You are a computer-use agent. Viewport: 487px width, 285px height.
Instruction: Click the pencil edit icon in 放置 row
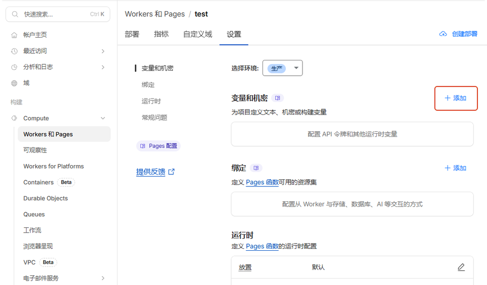(x=461, y=267)
